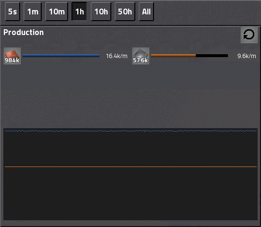Click the 16.4k/m copper rate label
The width and height of the screenshot is (261, 227).
point(117,56)
